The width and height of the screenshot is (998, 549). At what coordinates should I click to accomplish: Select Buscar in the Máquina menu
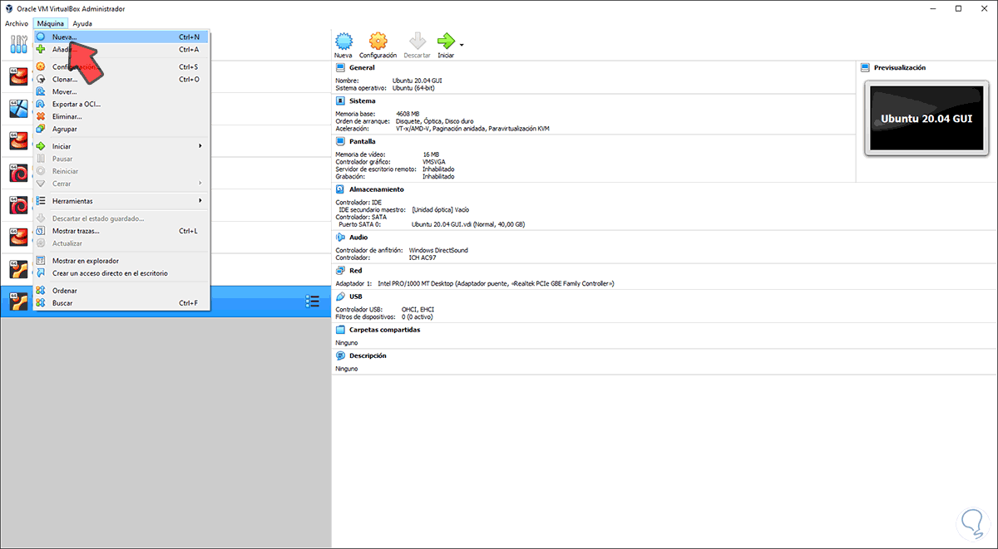coord(121,303)
